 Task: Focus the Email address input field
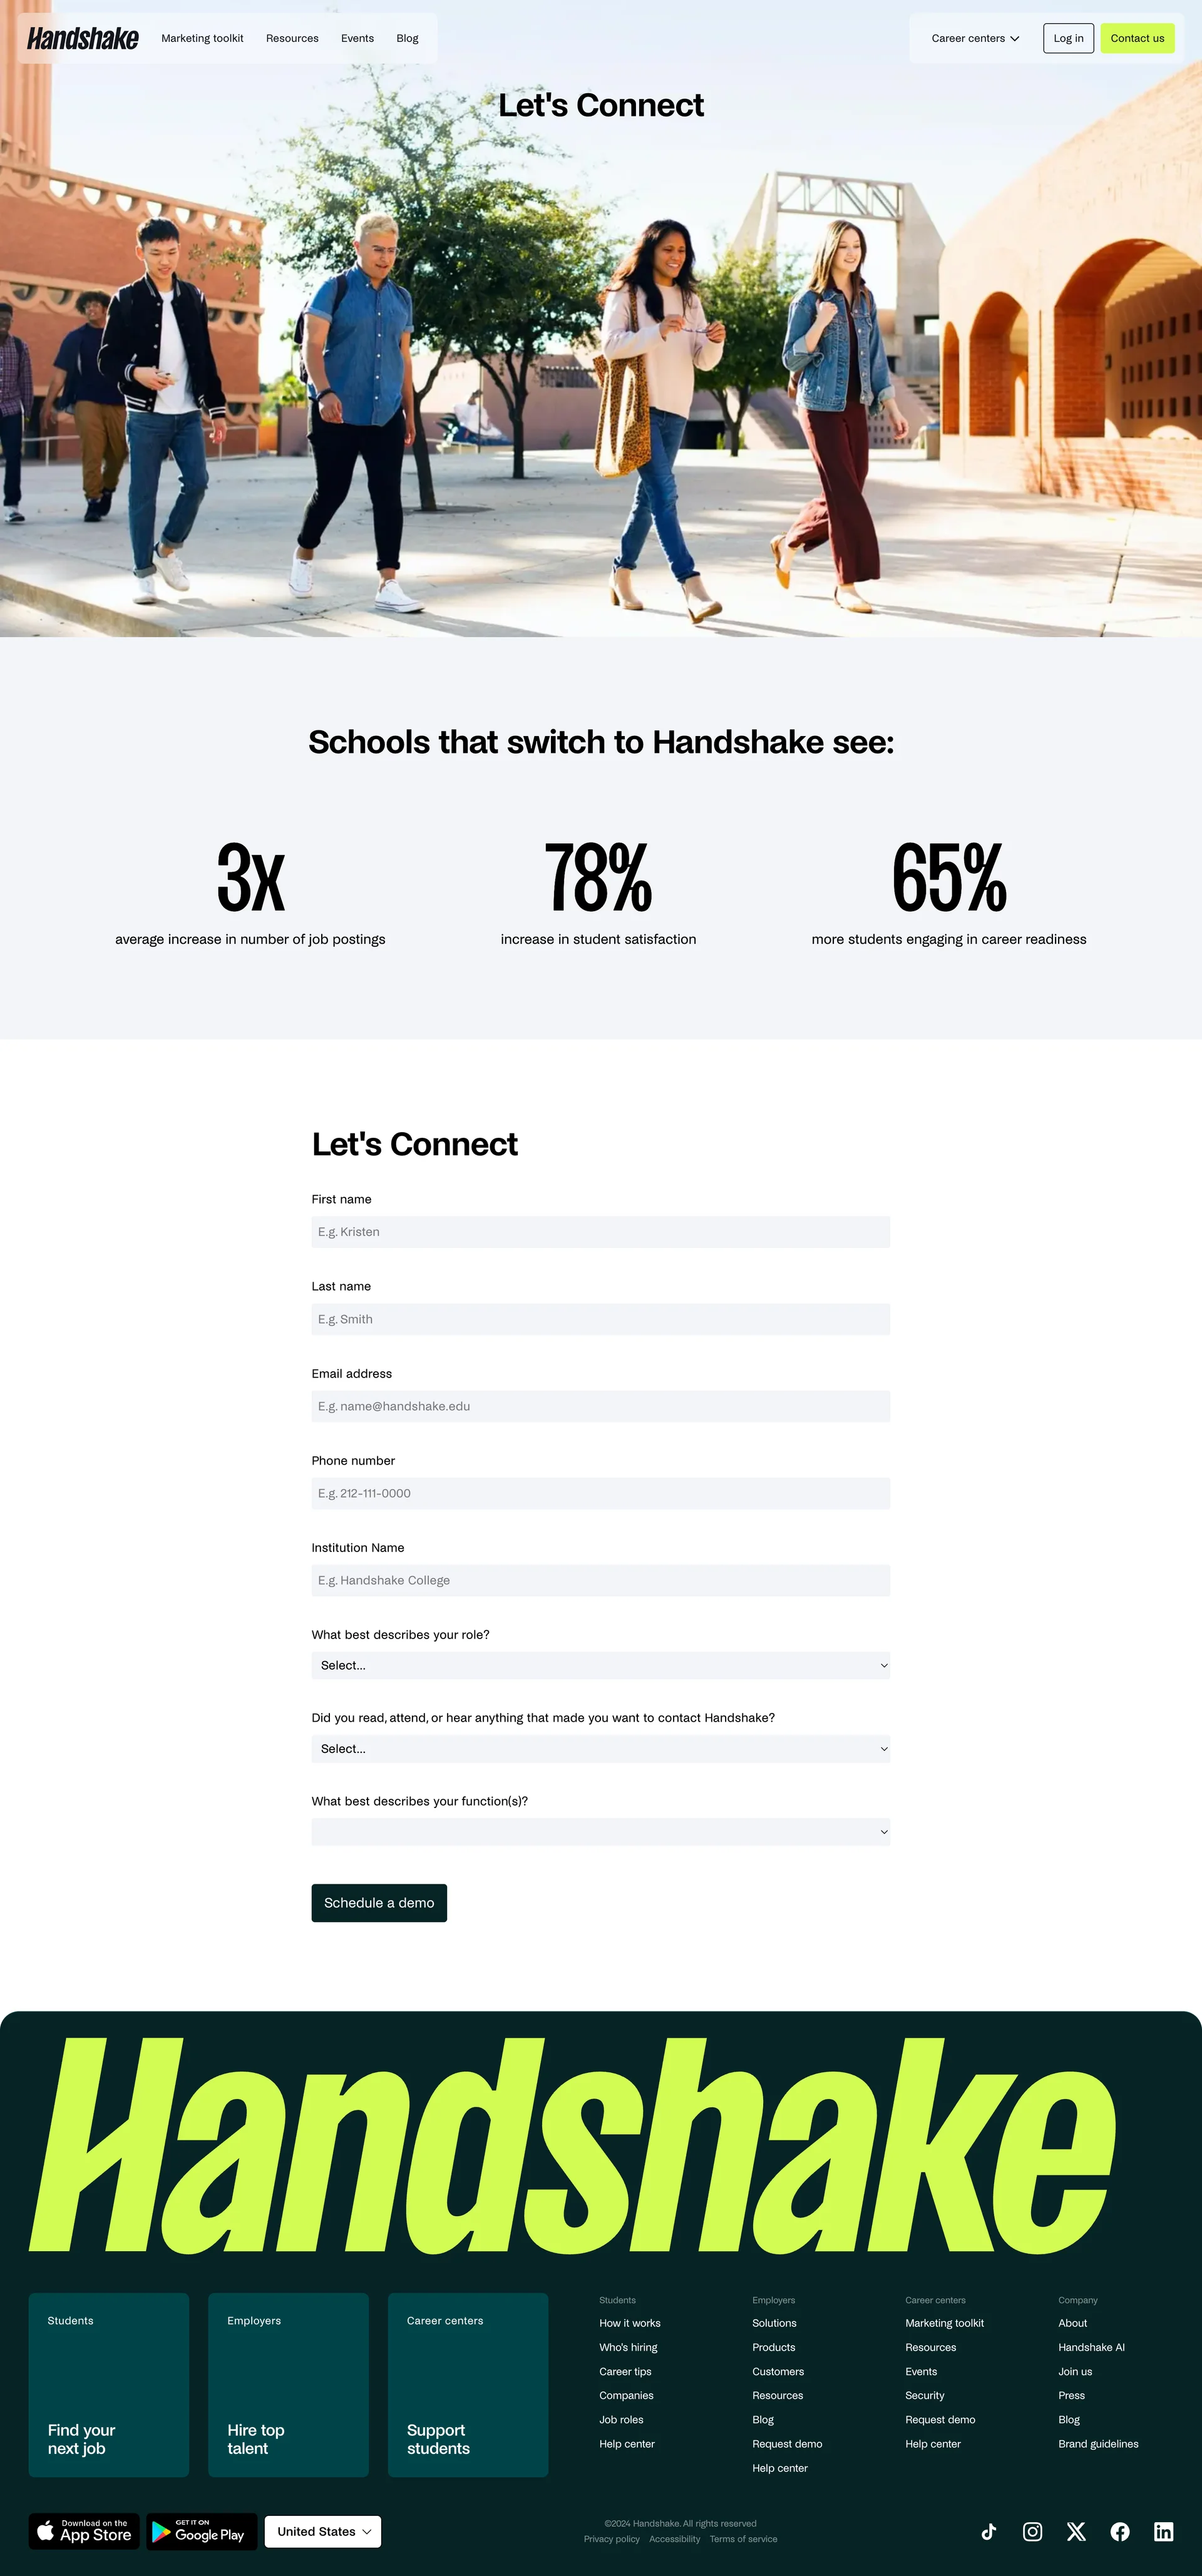pyautogui.click(x=600, y=1406)
